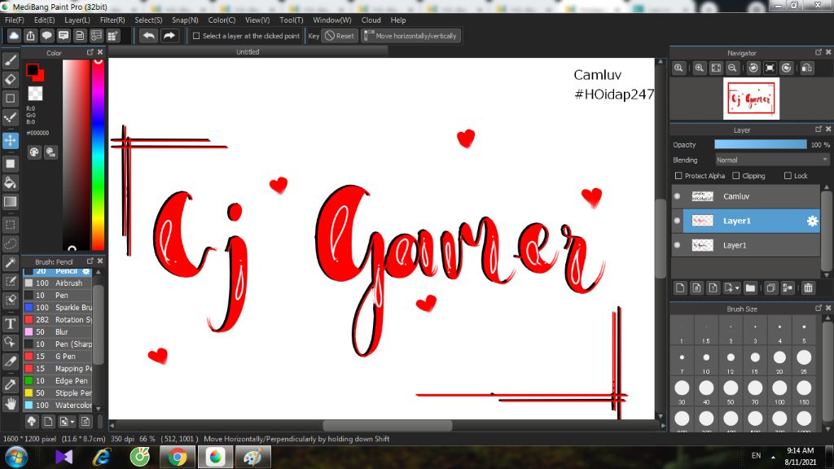Rotate canvas right in Navigator
Image resolution: width=834 pixels, height=469 pixels.
pyautogui.click(x=787, y=68)
